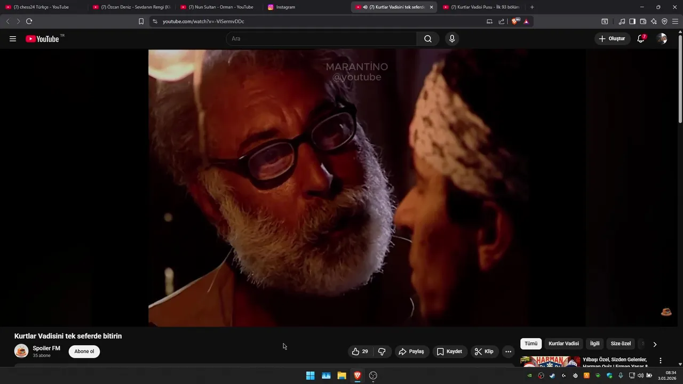Image resolution: width=683 pixels, height=384 pixels.
Task: Open the Yılbaşı Özel recommended video title
Action: coord(615,363)
